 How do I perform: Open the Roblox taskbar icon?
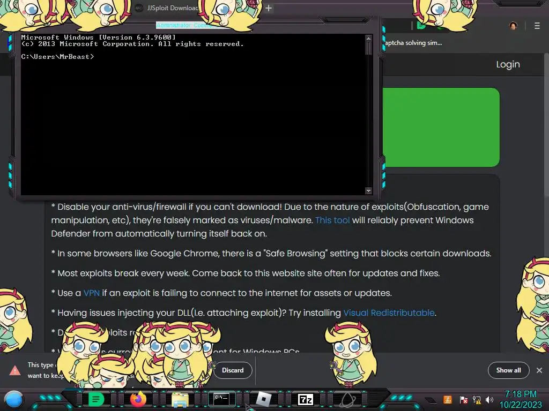[264, 399]
